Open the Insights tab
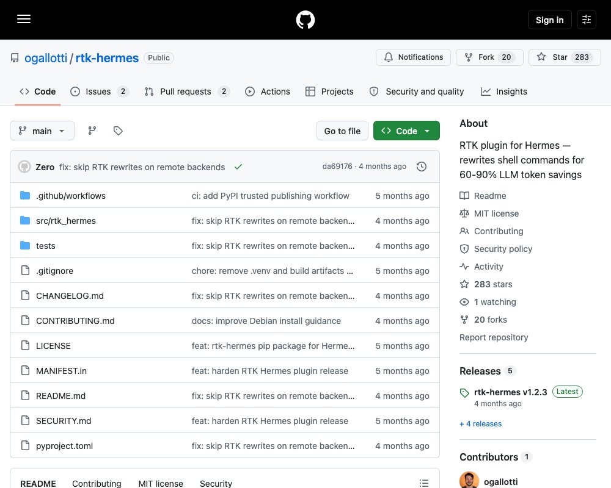Image resolution: width=611 pixels, height=488 pixels. (x=504, y=91)
